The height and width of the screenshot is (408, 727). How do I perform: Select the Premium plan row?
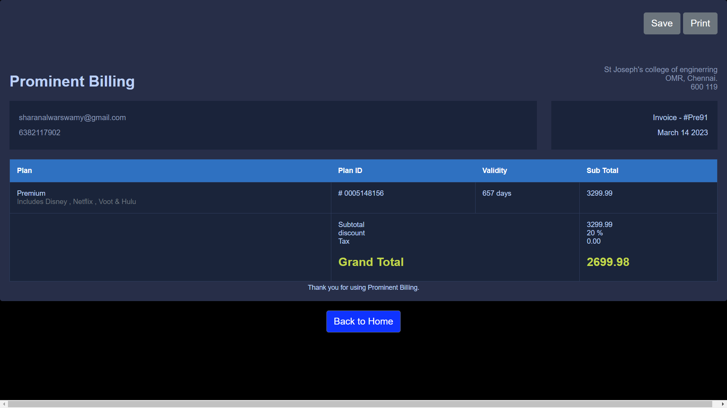coord(31,193)
